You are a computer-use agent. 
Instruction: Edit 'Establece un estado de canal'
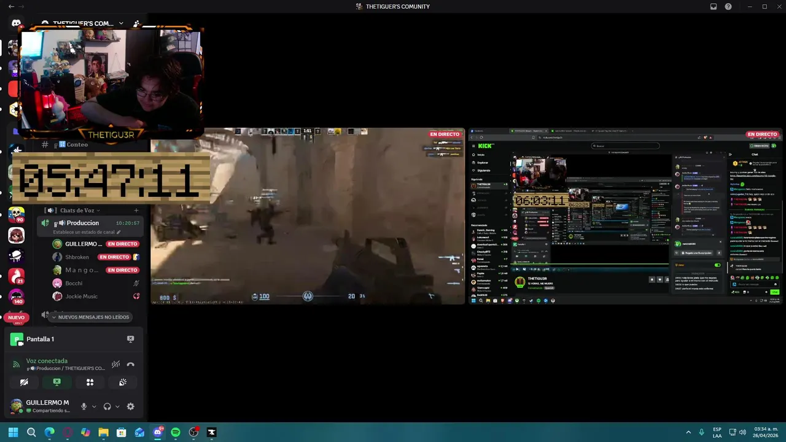pos(87,232)
